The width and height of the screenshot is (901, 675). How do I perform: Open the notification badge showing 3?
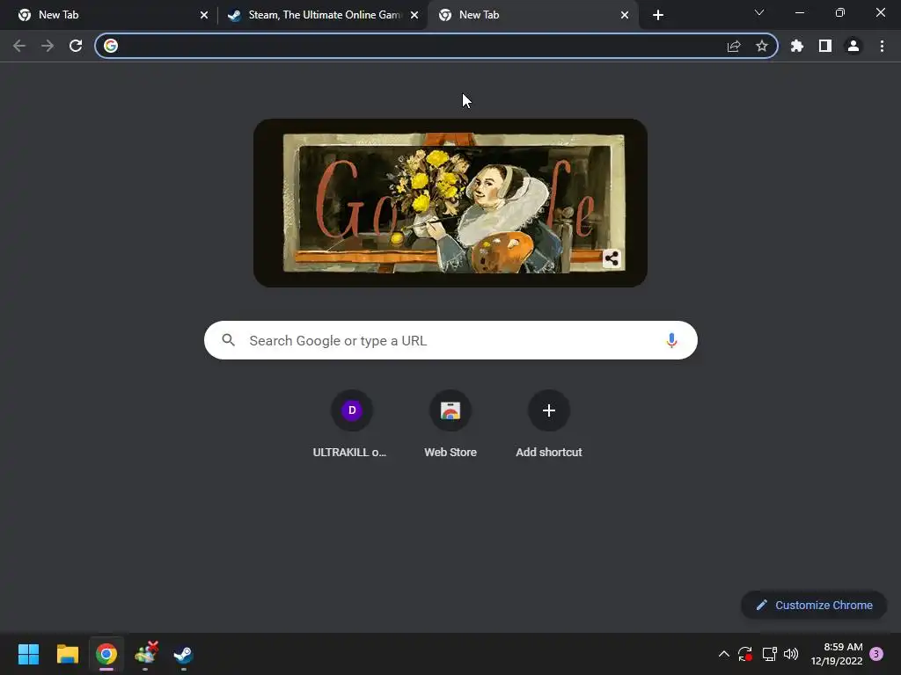[x=876, y=654]
